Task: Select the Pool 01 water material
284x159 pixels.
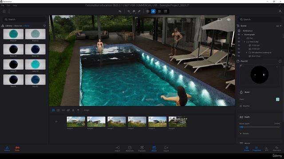Action: click(x=13, y=34)
